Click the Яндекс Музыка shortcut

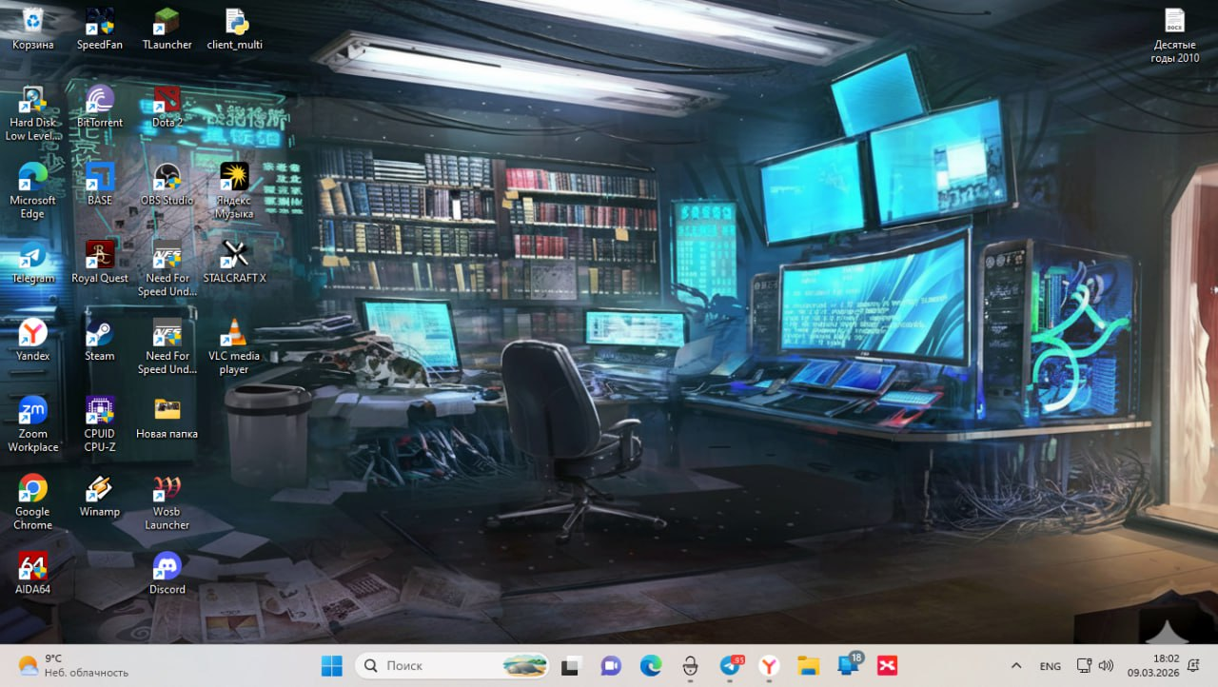[234, 191]
